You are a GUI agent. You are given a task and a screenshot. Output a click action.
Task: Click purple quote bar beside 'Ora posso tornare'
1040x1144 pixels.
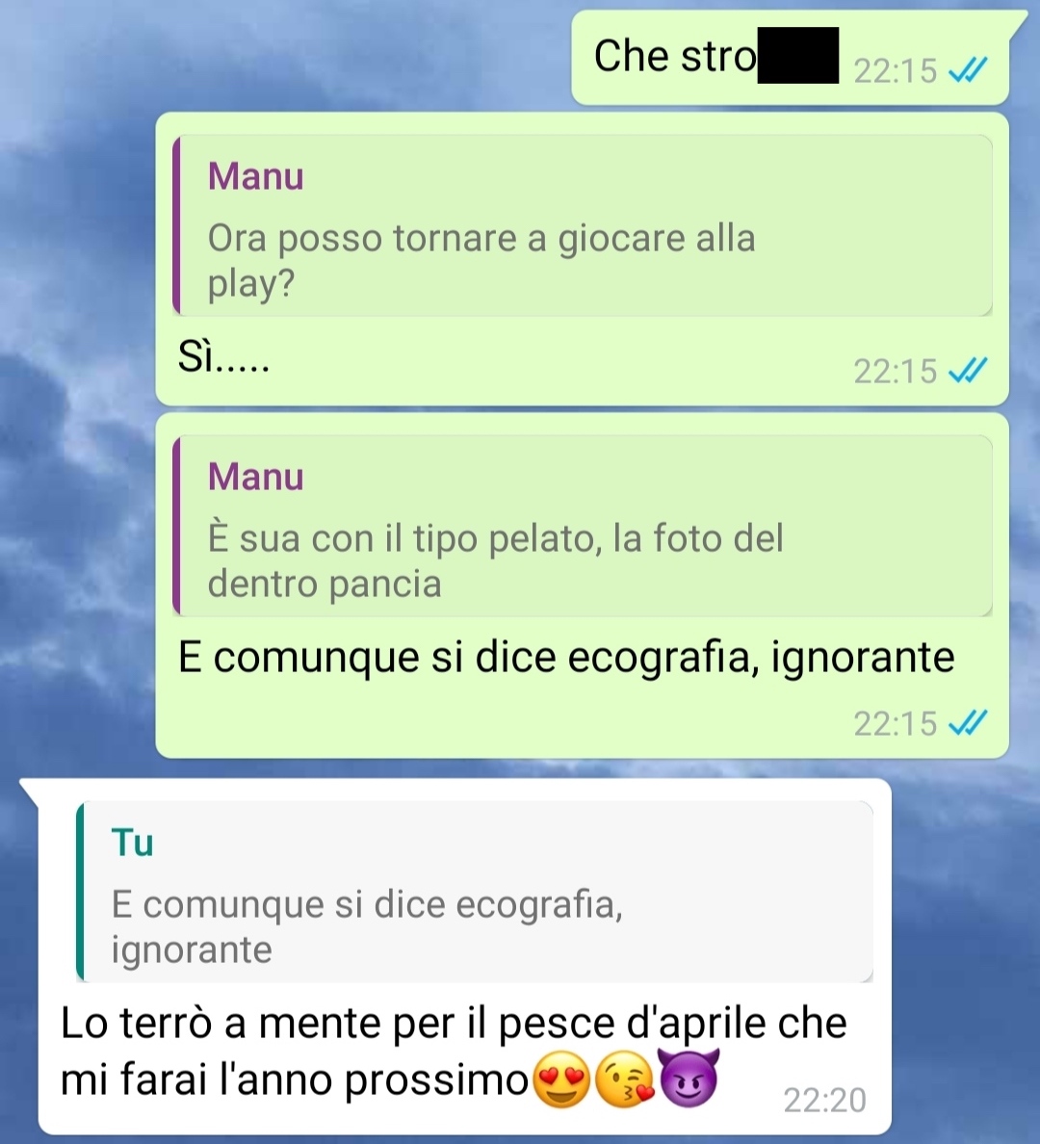pos(176,225)
